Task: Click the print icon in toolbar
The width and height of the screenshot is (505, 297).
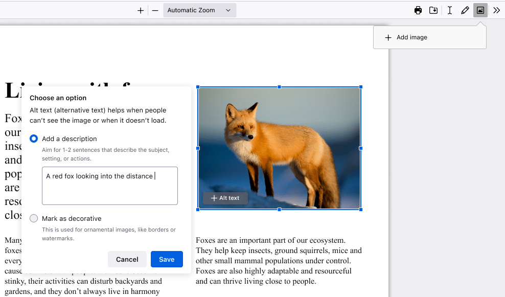Action: 418,10
